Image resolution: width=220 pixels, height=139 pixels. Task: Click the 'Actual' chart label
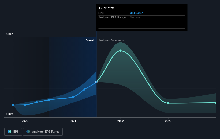[x=90, y=40]
